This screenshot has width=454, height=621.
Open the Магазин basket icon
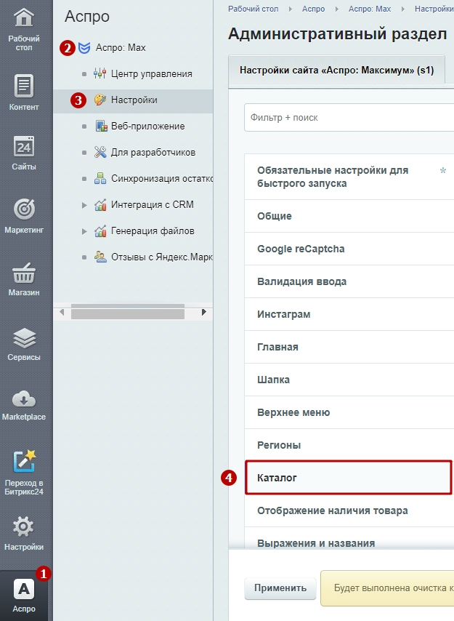coord(24,273)
